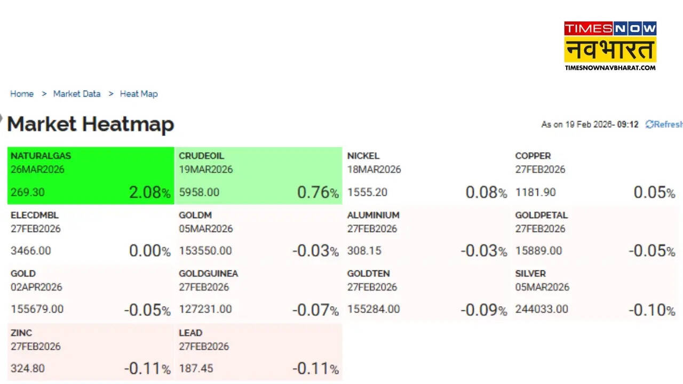Open the GOLDGUINEA heatmap cell
The width and height of the screenshot is (683, 384).
tap(258, 293)
